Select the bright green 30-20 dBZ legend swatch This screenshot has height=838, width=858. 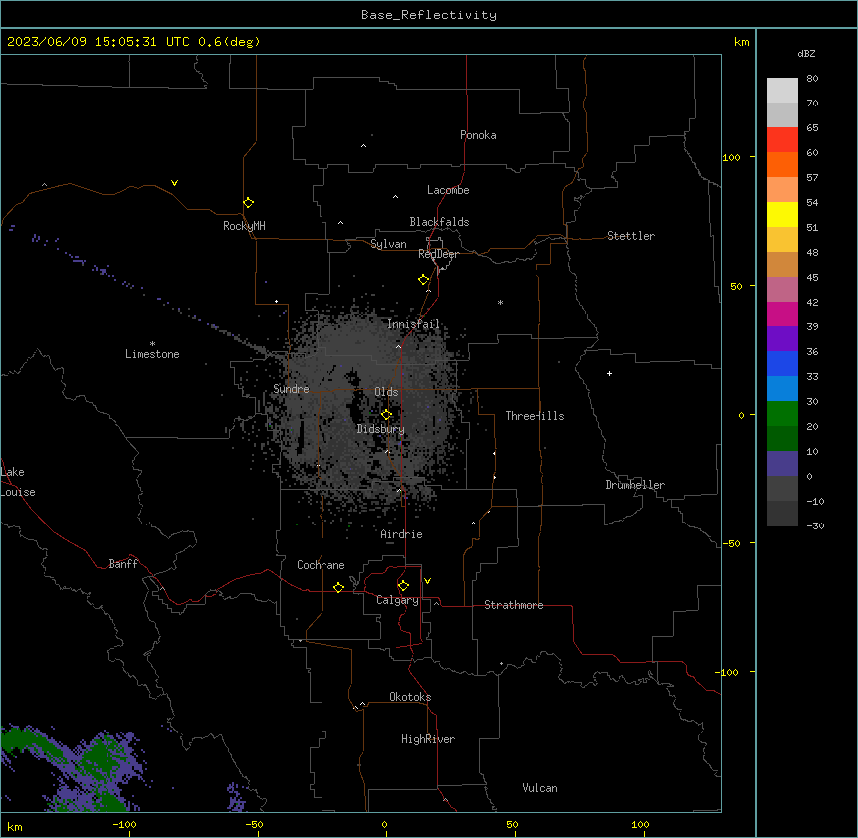[782, 414]
